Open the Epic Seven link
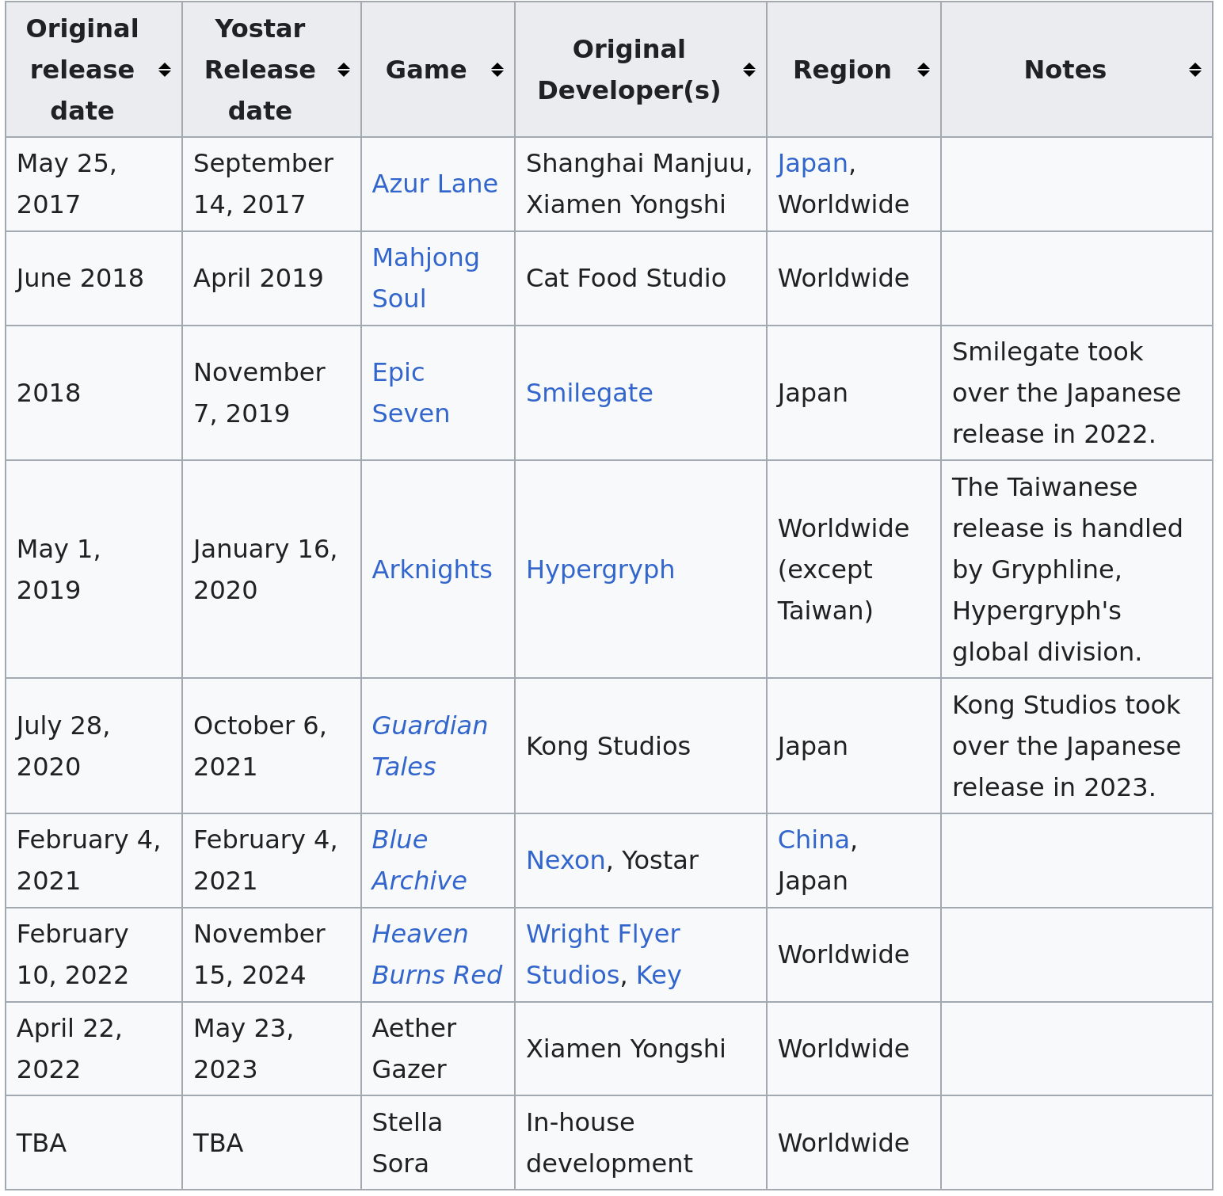The image size is (1223, 1196). [410, 393]
